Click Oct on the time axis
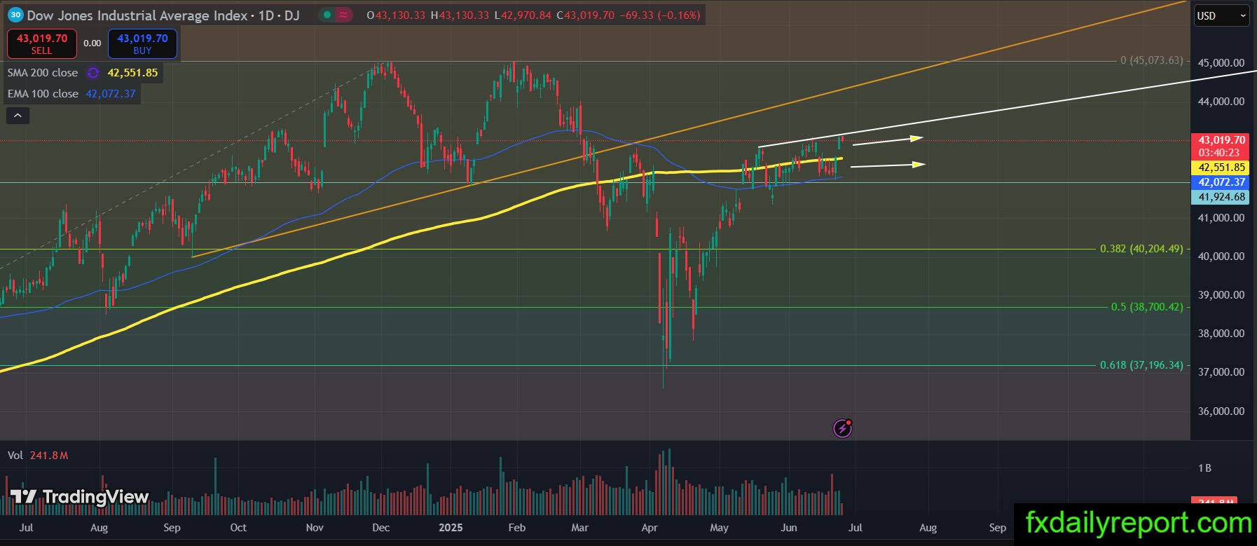Image resolution: width=1257 pixels, height=546 pixels. 238,528
